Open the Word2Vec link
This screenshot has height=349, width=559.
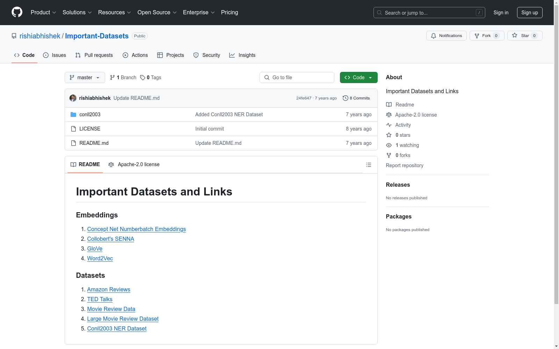tap(100, 258)
